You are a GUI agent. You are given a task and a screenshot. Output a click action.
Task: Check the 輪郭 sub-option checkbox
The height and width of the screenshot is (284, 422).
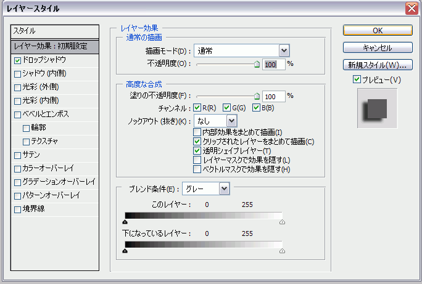coord(26,128)
